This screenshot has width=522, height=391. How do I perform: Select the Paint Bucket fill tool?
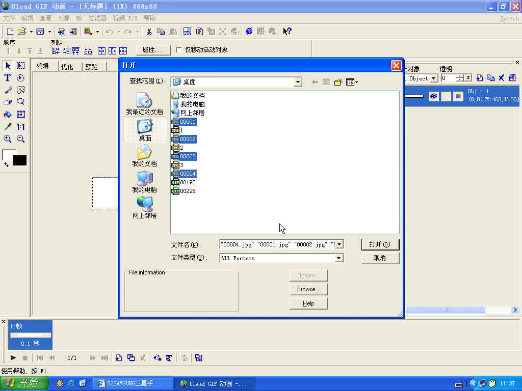(x=8, y=114)
